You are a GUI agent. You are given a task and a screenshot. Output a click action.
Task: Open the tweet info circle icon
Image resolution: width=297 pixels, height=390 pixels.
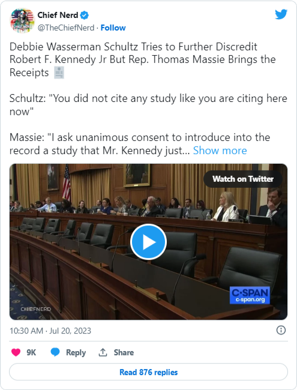point(281,331)
